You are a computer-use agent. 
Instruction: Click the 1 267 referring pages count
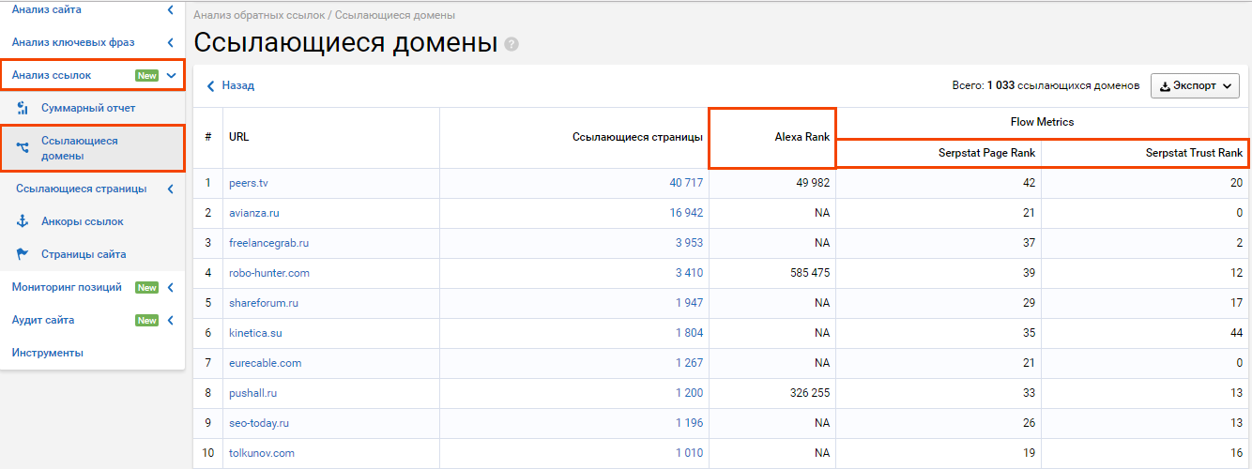click(x=689, y=363)
